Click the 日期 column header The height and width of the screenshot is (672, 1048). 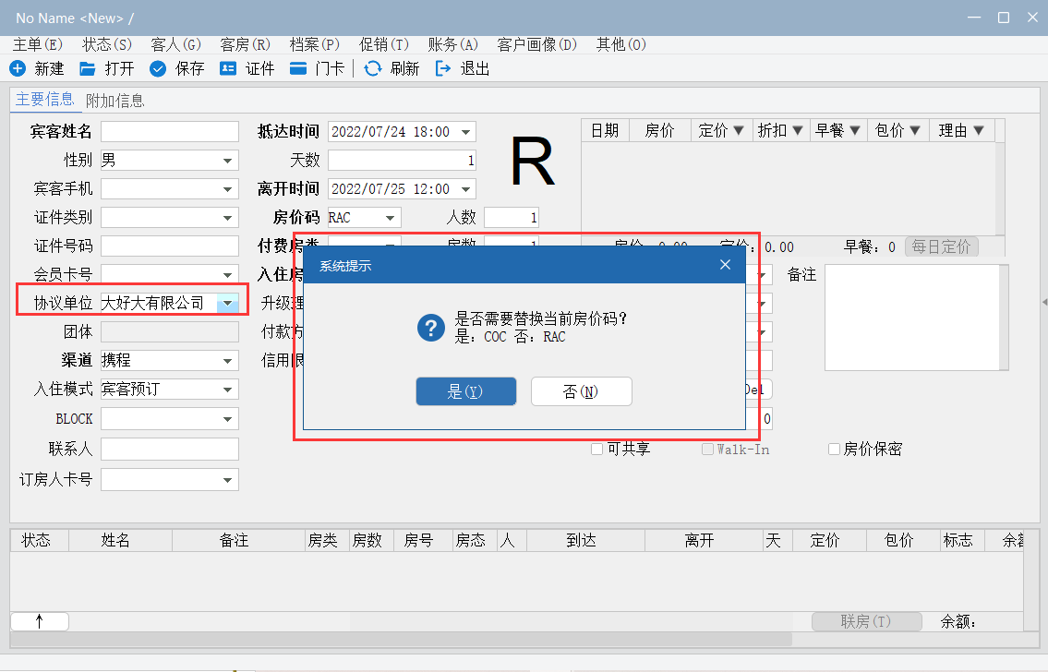(606, 130)
